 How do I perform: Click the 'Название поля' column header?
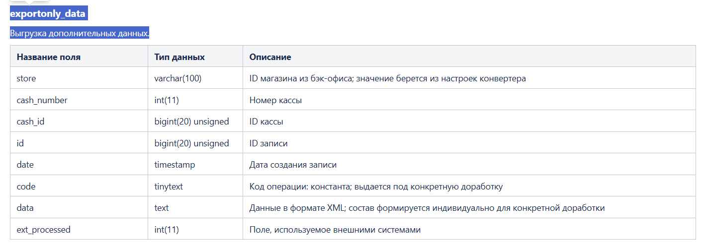(49, 57)
